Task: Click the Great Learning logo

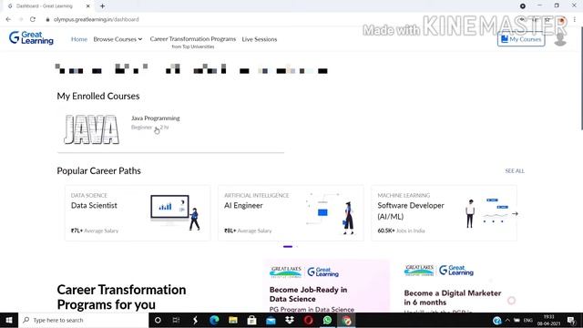Action: 31,38
